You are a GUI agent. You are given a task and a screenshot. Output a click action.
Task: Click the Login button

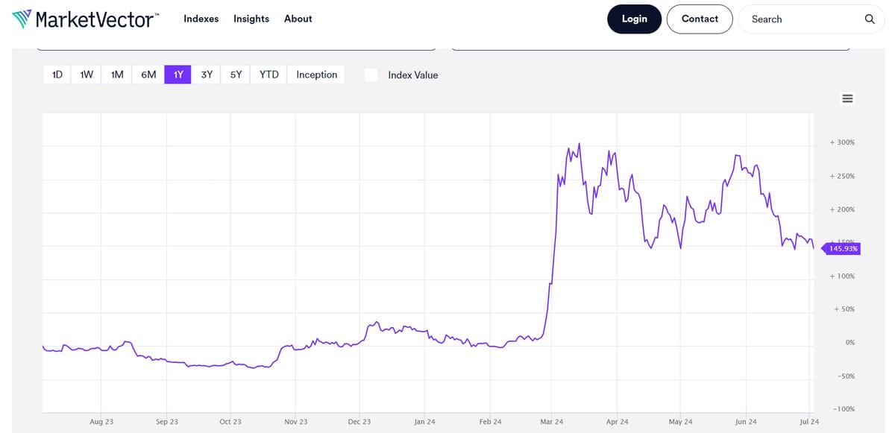[634, 19]
